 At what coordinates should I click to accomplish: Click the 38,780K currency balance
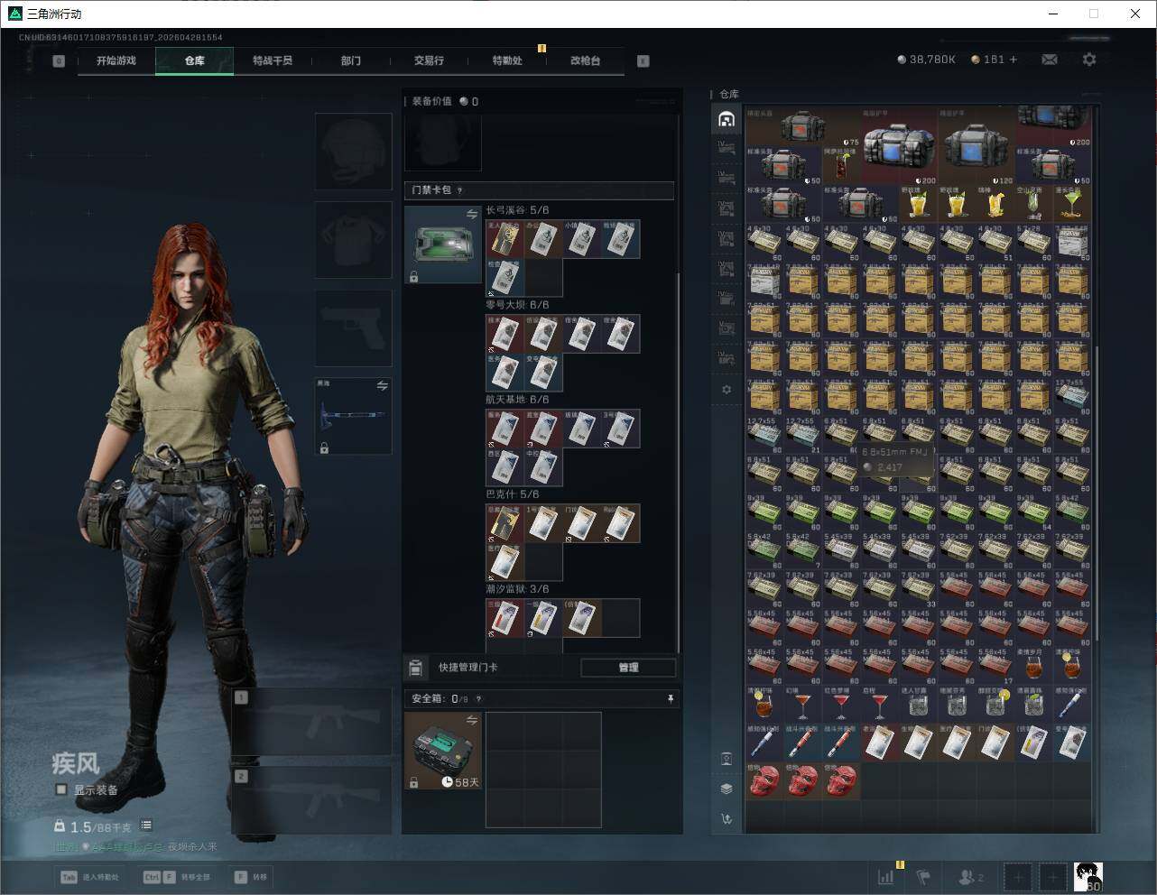pos(926,59)
